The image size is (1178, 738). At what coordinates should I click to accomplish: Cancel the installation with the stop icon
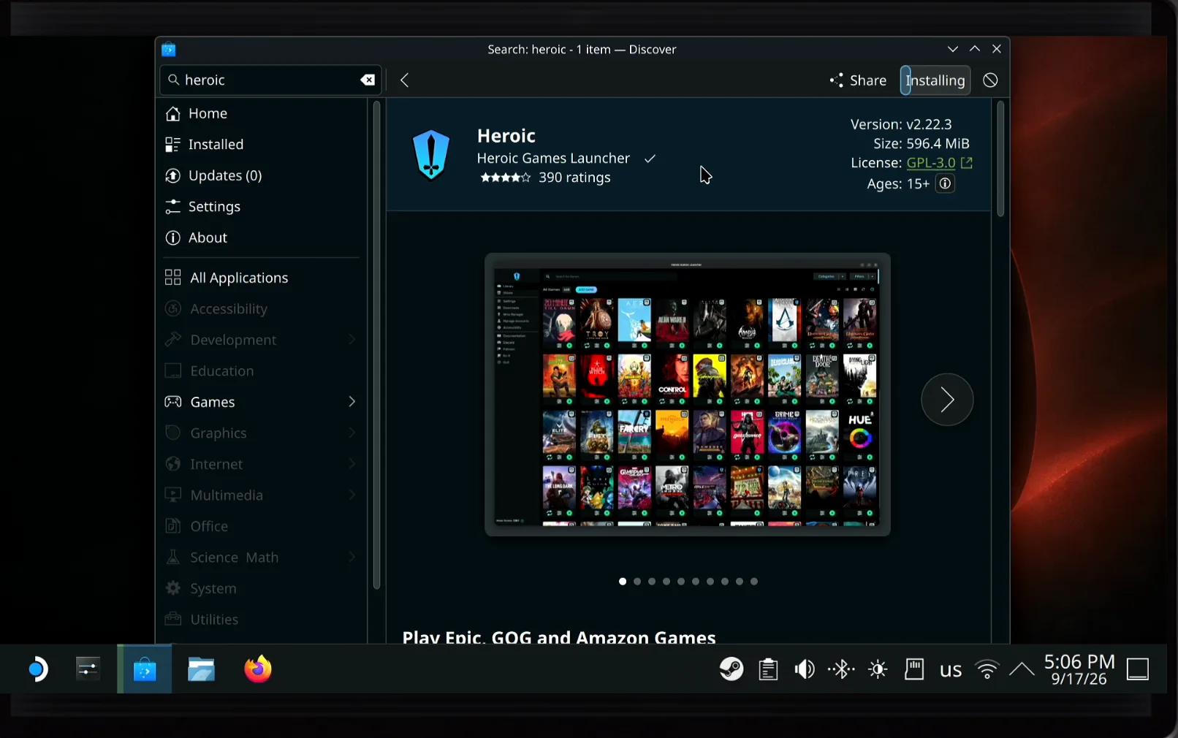click(990, 80)
